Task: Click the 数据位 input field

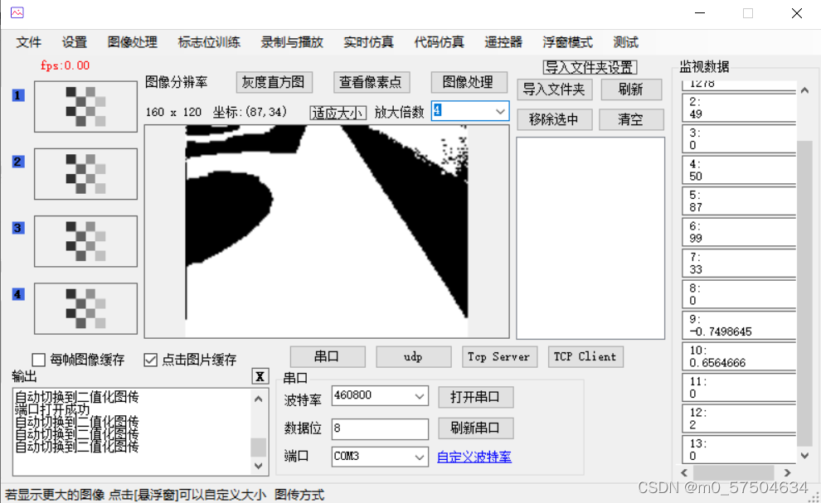Action: point(380,428)
